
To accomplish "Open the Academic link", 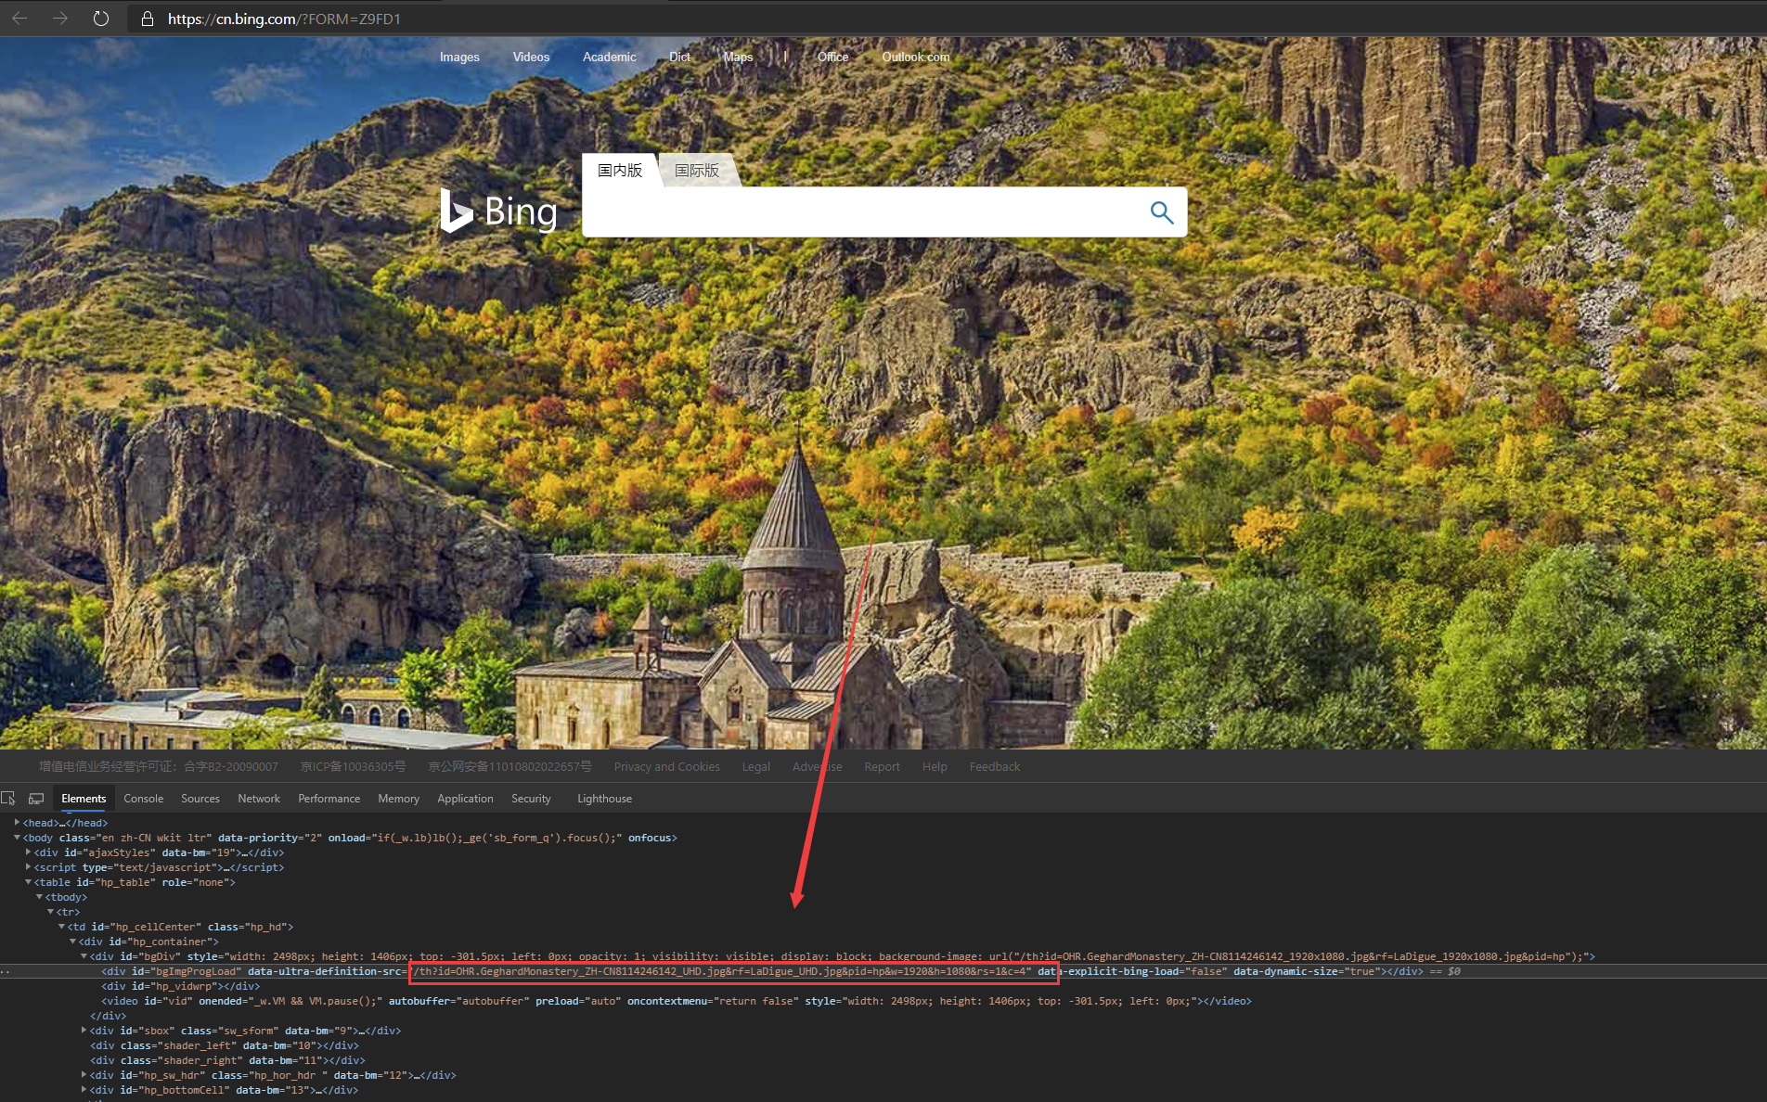I will coord(609,57).
